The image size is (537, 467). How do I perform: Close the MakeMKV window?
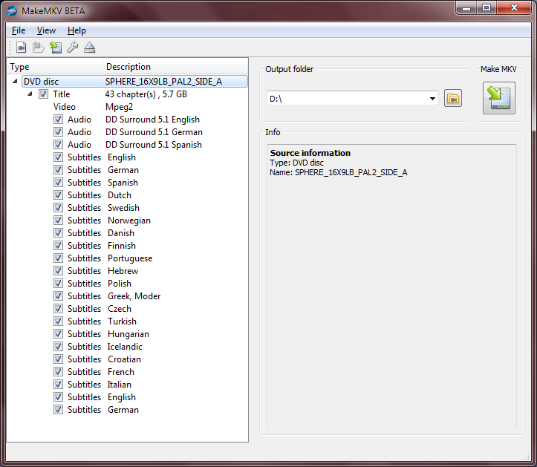tap(514, 8)
